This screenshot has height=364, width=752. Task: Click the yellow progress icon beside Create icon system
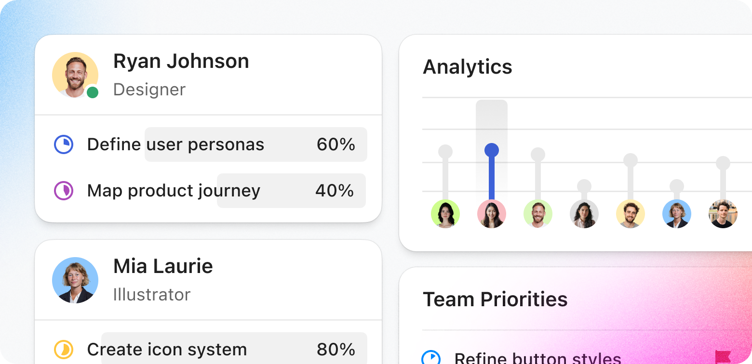point(63,350)
